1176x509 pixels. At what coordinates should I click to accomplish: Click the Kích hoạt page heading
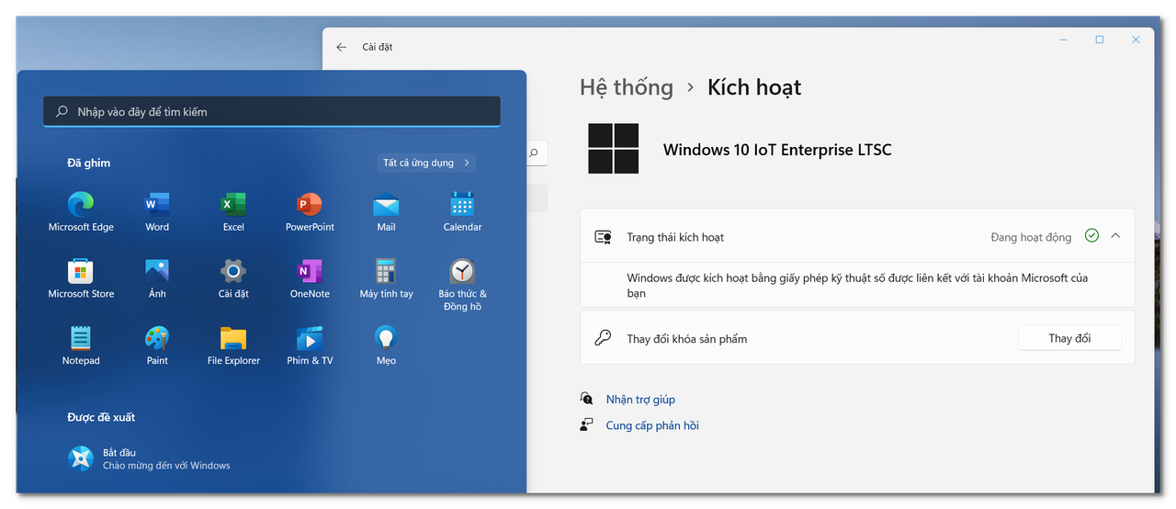[x=754, y=87]
